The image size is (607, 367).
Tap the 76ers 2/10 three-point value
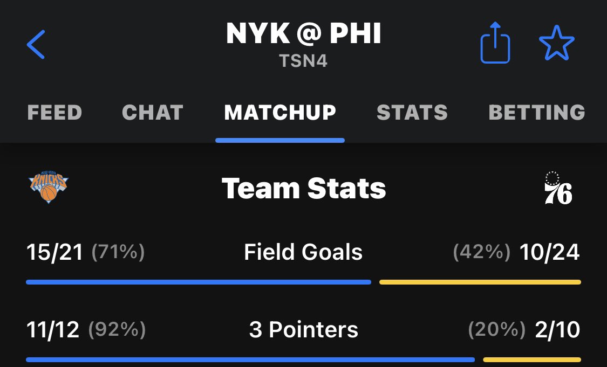point(557,330)
